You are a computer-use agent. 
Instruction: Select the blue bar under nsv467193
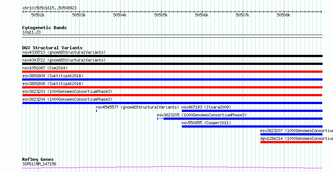[x=252, y=111]
